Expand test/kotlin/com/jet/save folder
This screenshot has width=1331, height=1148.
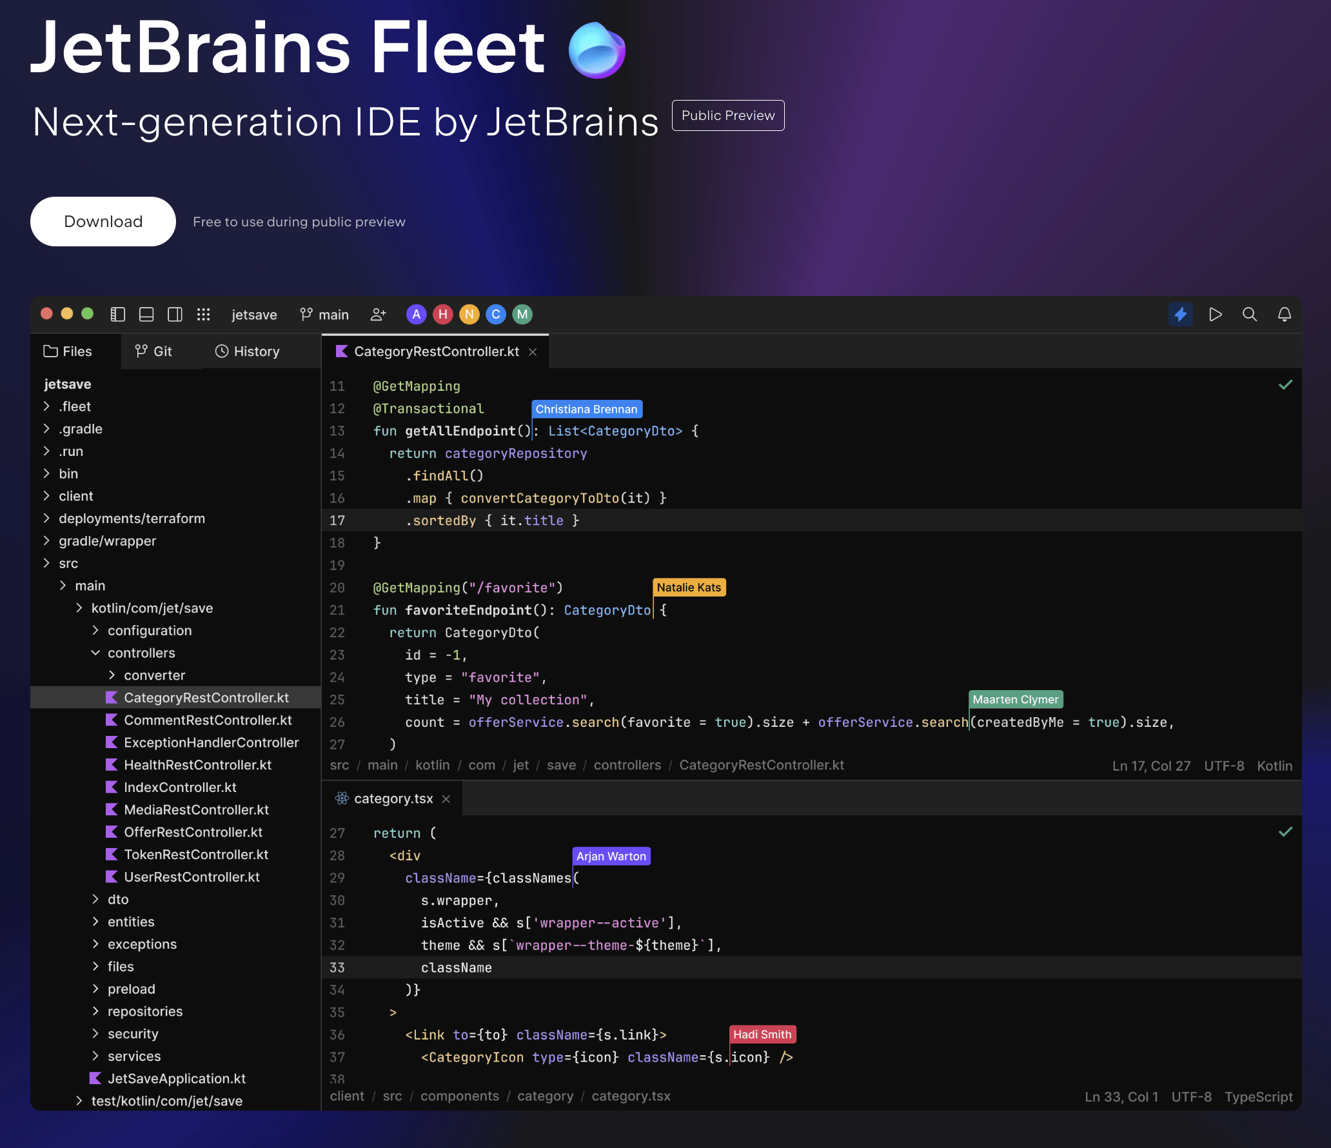[79, 1101]
